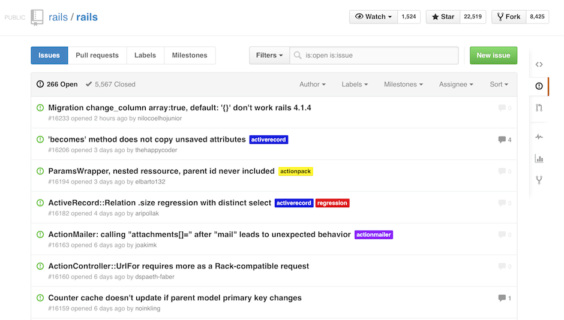Viewport: 564px width, 320px height.
Task: Click comment bubble icon on 'becomes' issue
Action: (x=502, y=140)
